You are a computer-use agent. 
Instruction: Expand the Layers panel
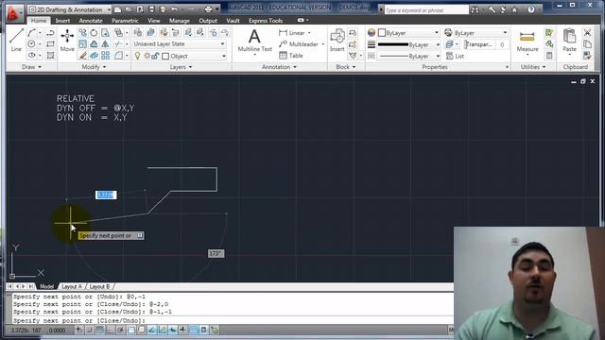pyautogui.click(x=181, y=67)
